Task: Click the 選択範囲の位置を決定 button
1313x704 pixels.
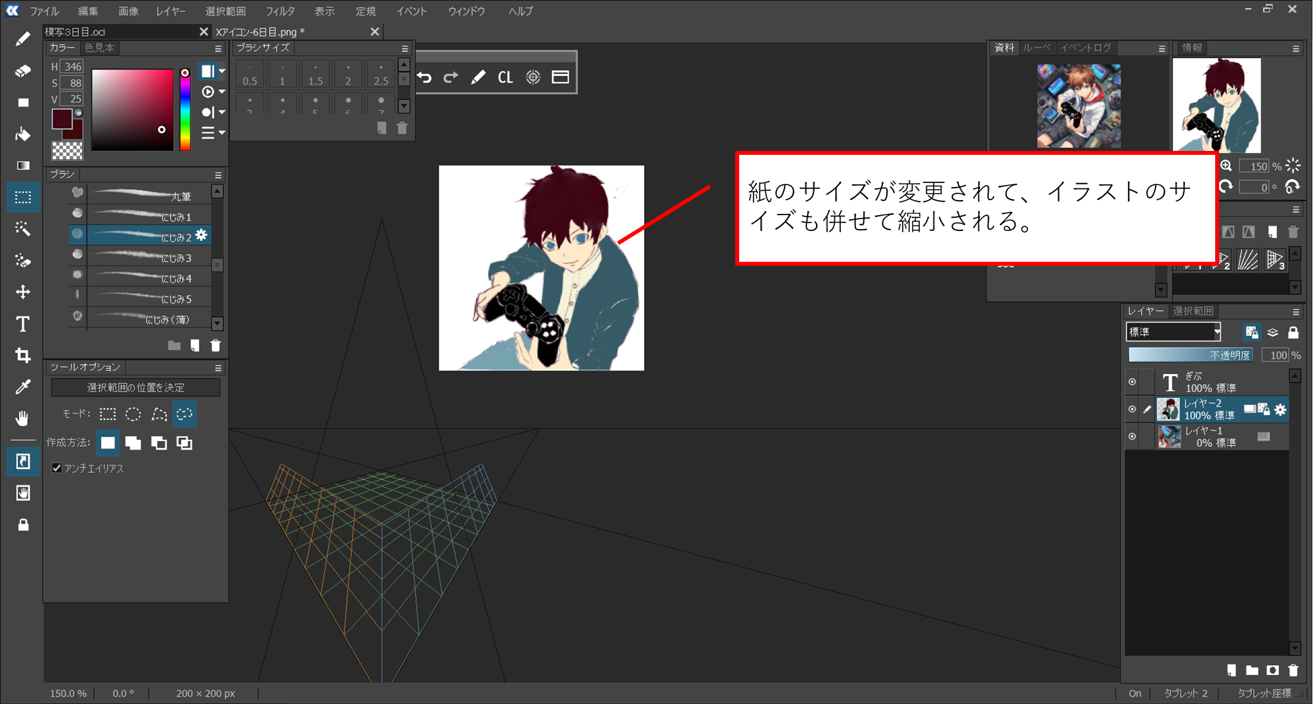Action: (x=135, y=387)
